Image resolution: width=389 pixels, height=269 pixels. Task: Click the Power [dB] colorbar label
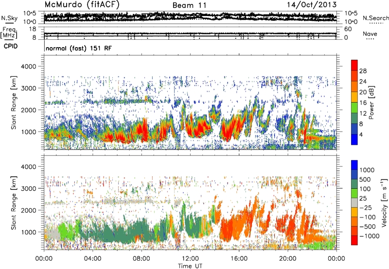pyautogui.click(x=371, y=102)
